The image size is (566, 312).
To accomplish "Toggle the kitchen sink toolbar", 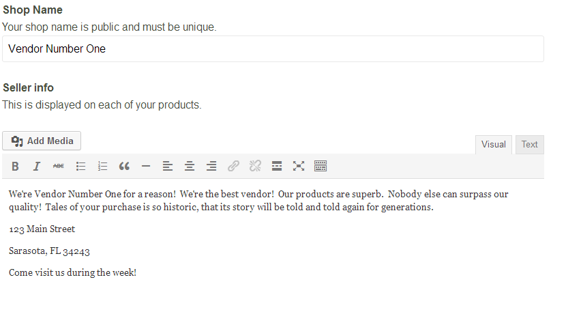I will (x=321, y=167).
